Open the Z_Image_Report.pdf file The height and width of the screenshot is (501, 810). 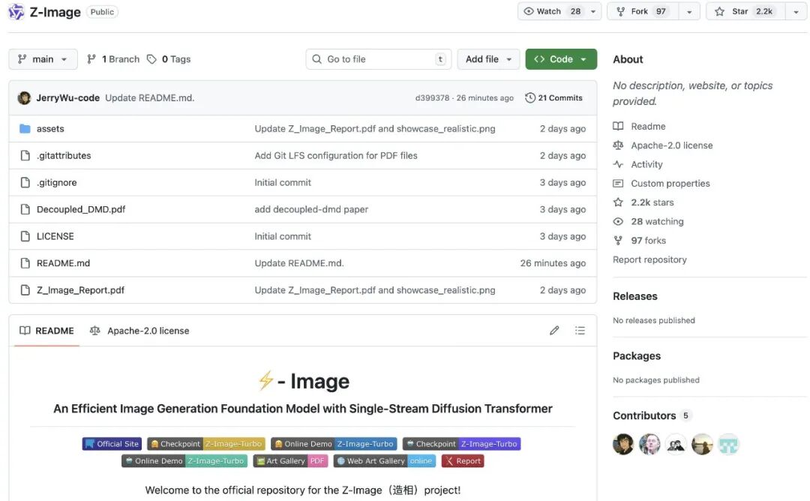click(80, 290)
